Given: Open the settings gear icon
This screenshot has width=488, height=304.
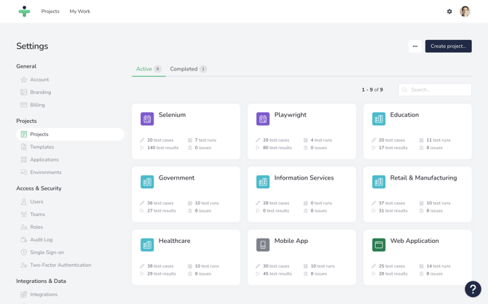Looking at the screenshot, I should (449, 12).
